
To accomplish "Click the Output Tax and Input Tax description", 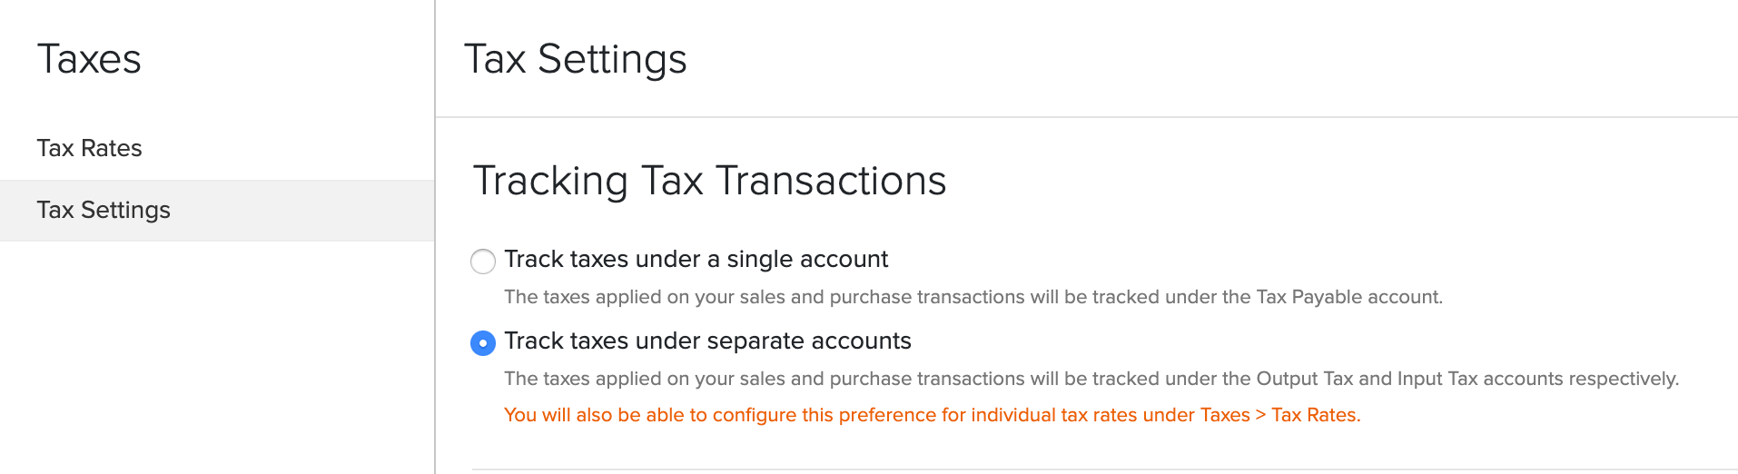I will point(1091,379).
